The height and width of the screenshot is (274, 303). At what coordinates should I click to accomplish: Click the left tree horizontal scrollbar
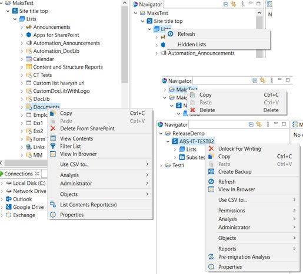pos(25,163)
